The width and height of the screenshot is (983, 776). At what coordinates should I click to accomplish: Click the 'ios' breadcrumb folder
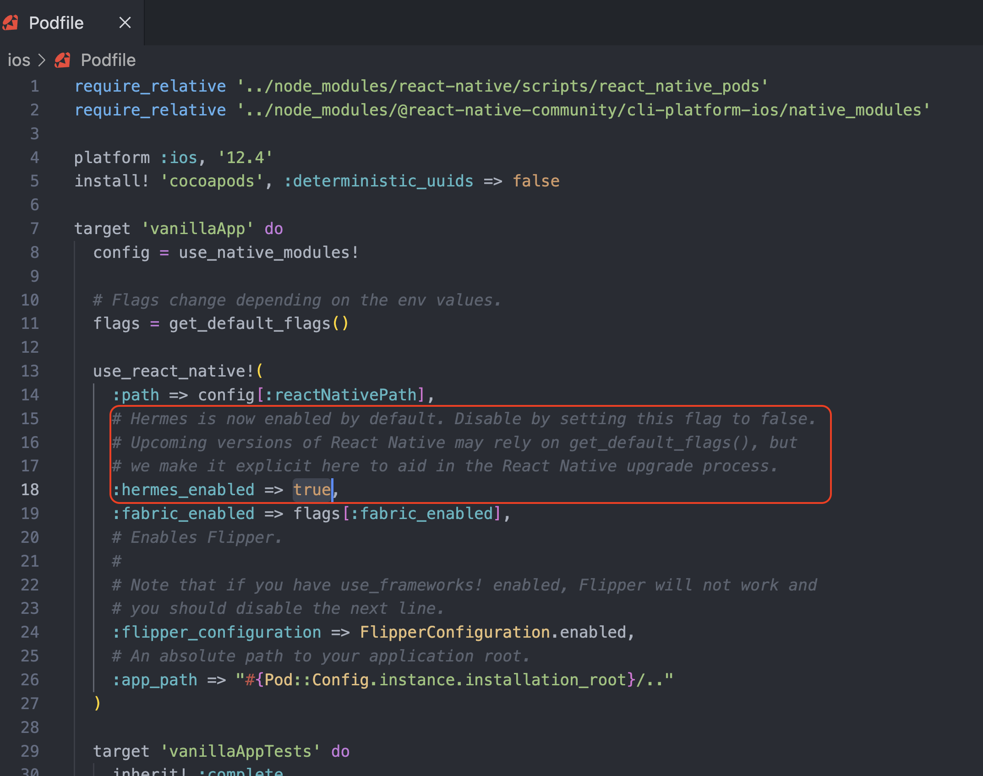(x=19, y=60)
